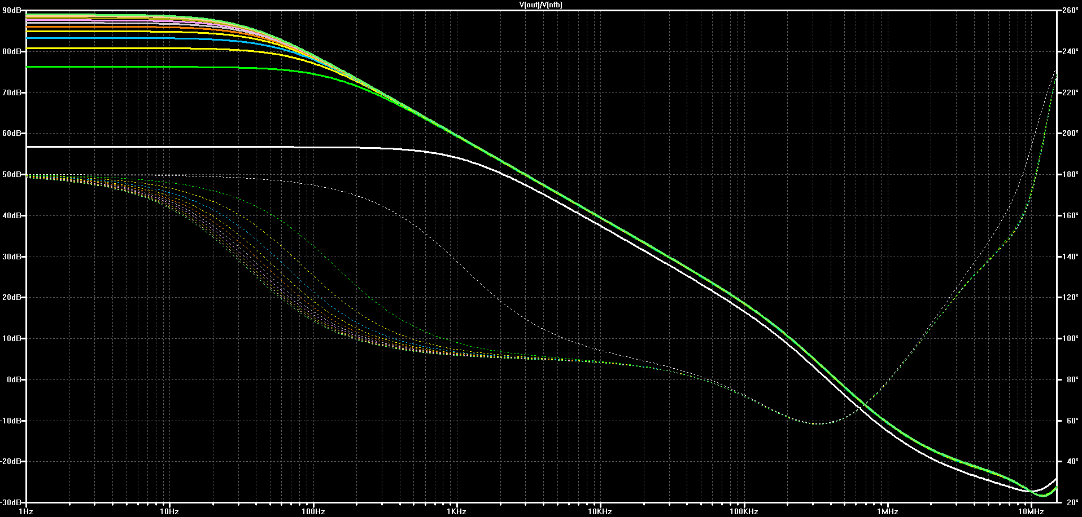Screen dimensions: 1082x517
Task: Click the 0dB magnitude axis label
Action: point(14,380)
